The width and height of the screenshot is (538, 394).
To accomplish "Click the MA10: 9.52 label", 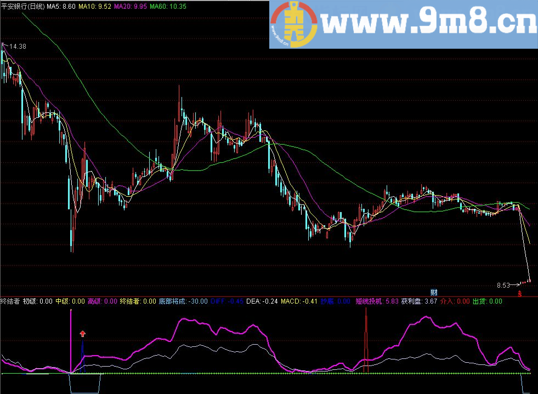I will coord(95,6).
